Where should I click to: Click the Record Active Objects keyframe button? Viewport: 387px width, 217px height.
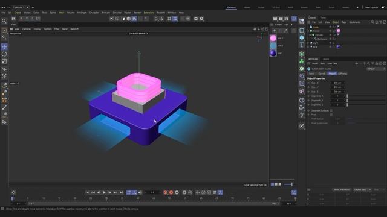(165, 192)
